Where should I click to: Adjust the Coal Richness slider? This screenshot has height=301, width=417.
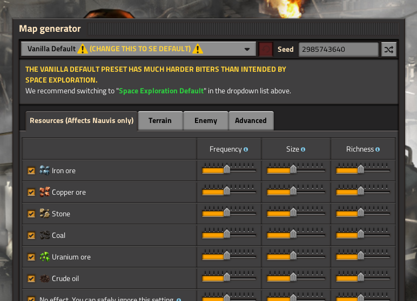click(363, 234)
